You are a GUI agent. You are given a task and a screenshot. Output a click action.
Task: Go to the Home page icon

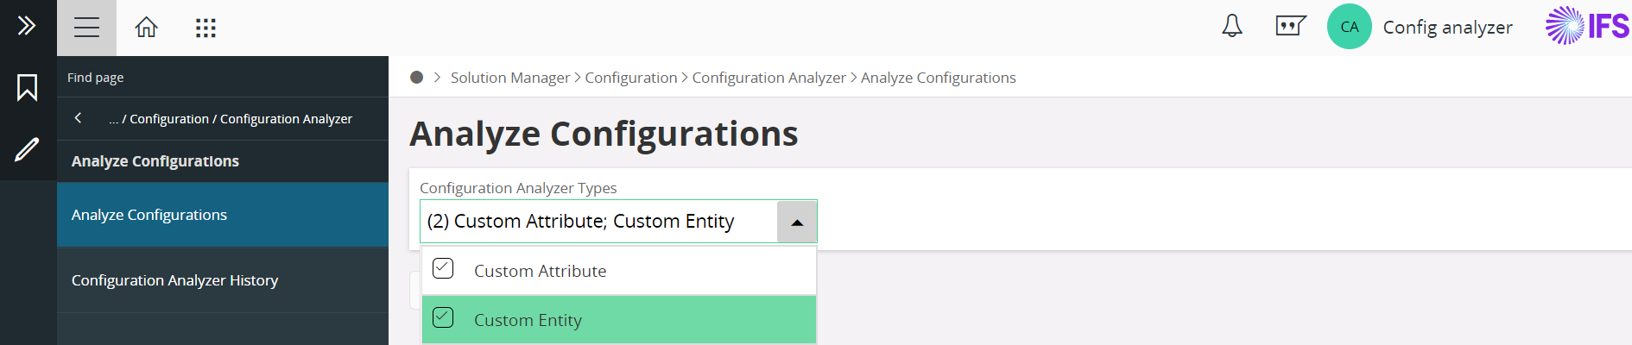tap(146, 28)
